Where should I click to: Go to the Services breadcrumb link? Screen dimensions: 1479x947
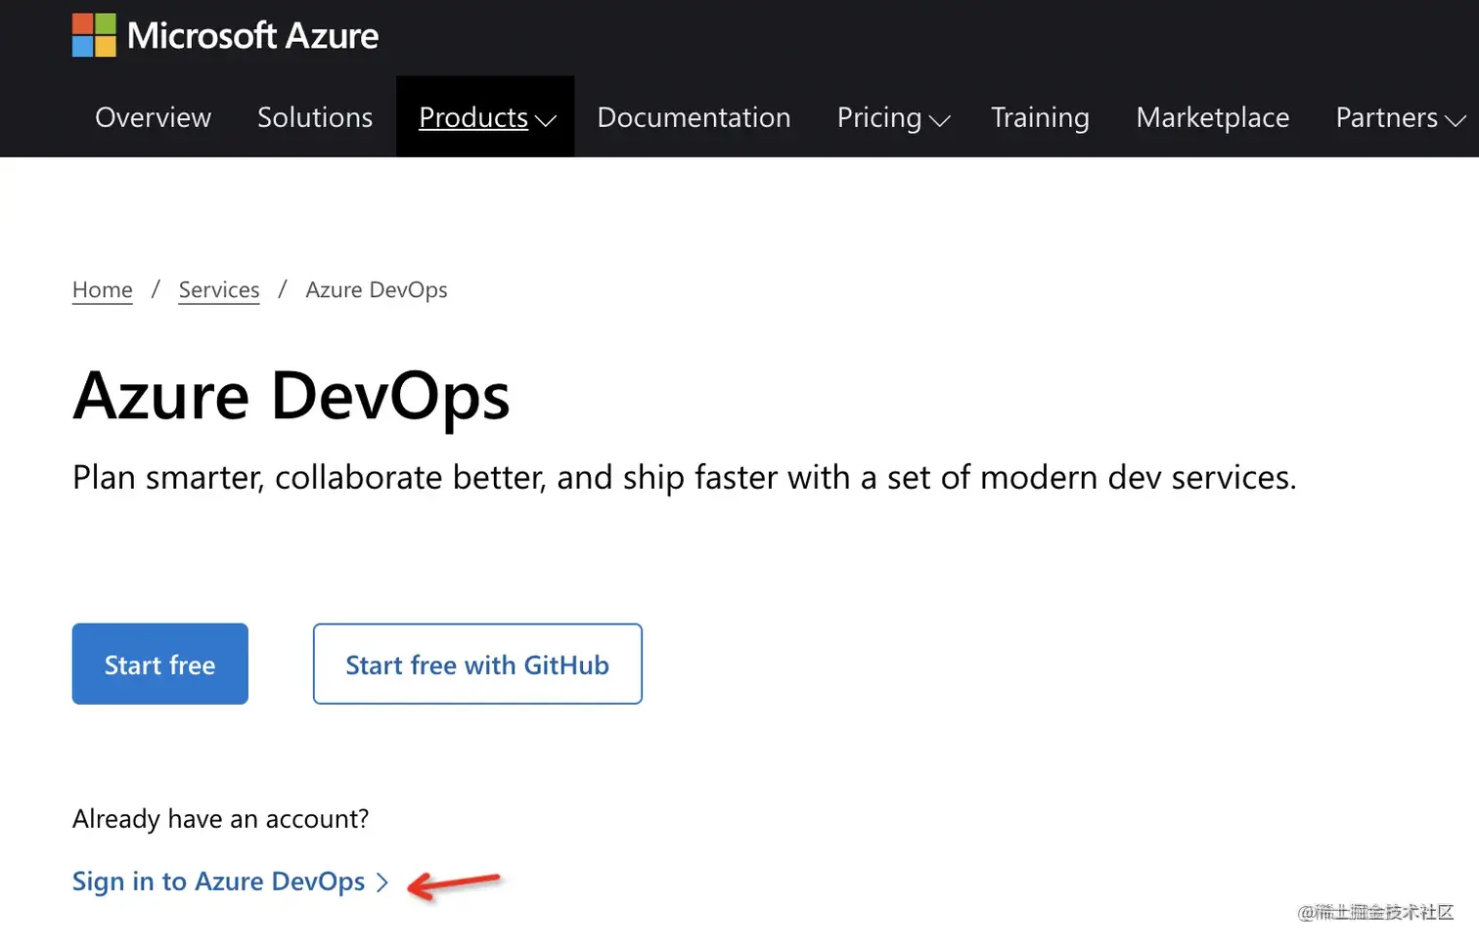tap(219, 290)
